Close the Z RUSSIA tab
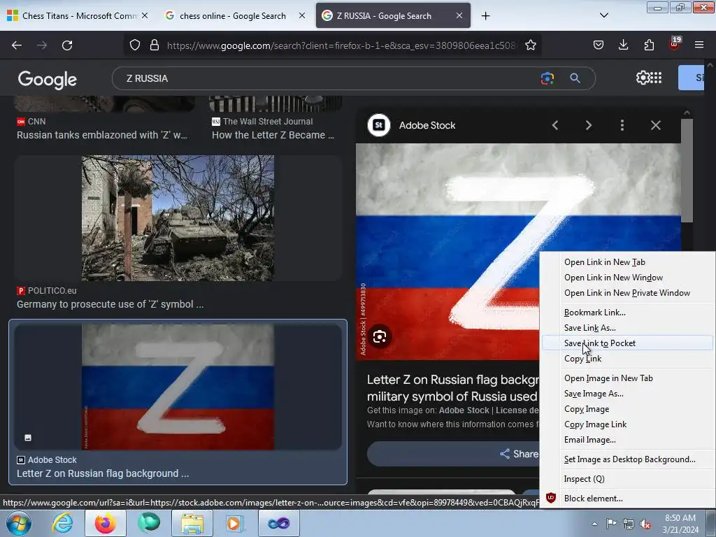The width and height of the screenshot is (716, 537). click(x=459, y=15)
